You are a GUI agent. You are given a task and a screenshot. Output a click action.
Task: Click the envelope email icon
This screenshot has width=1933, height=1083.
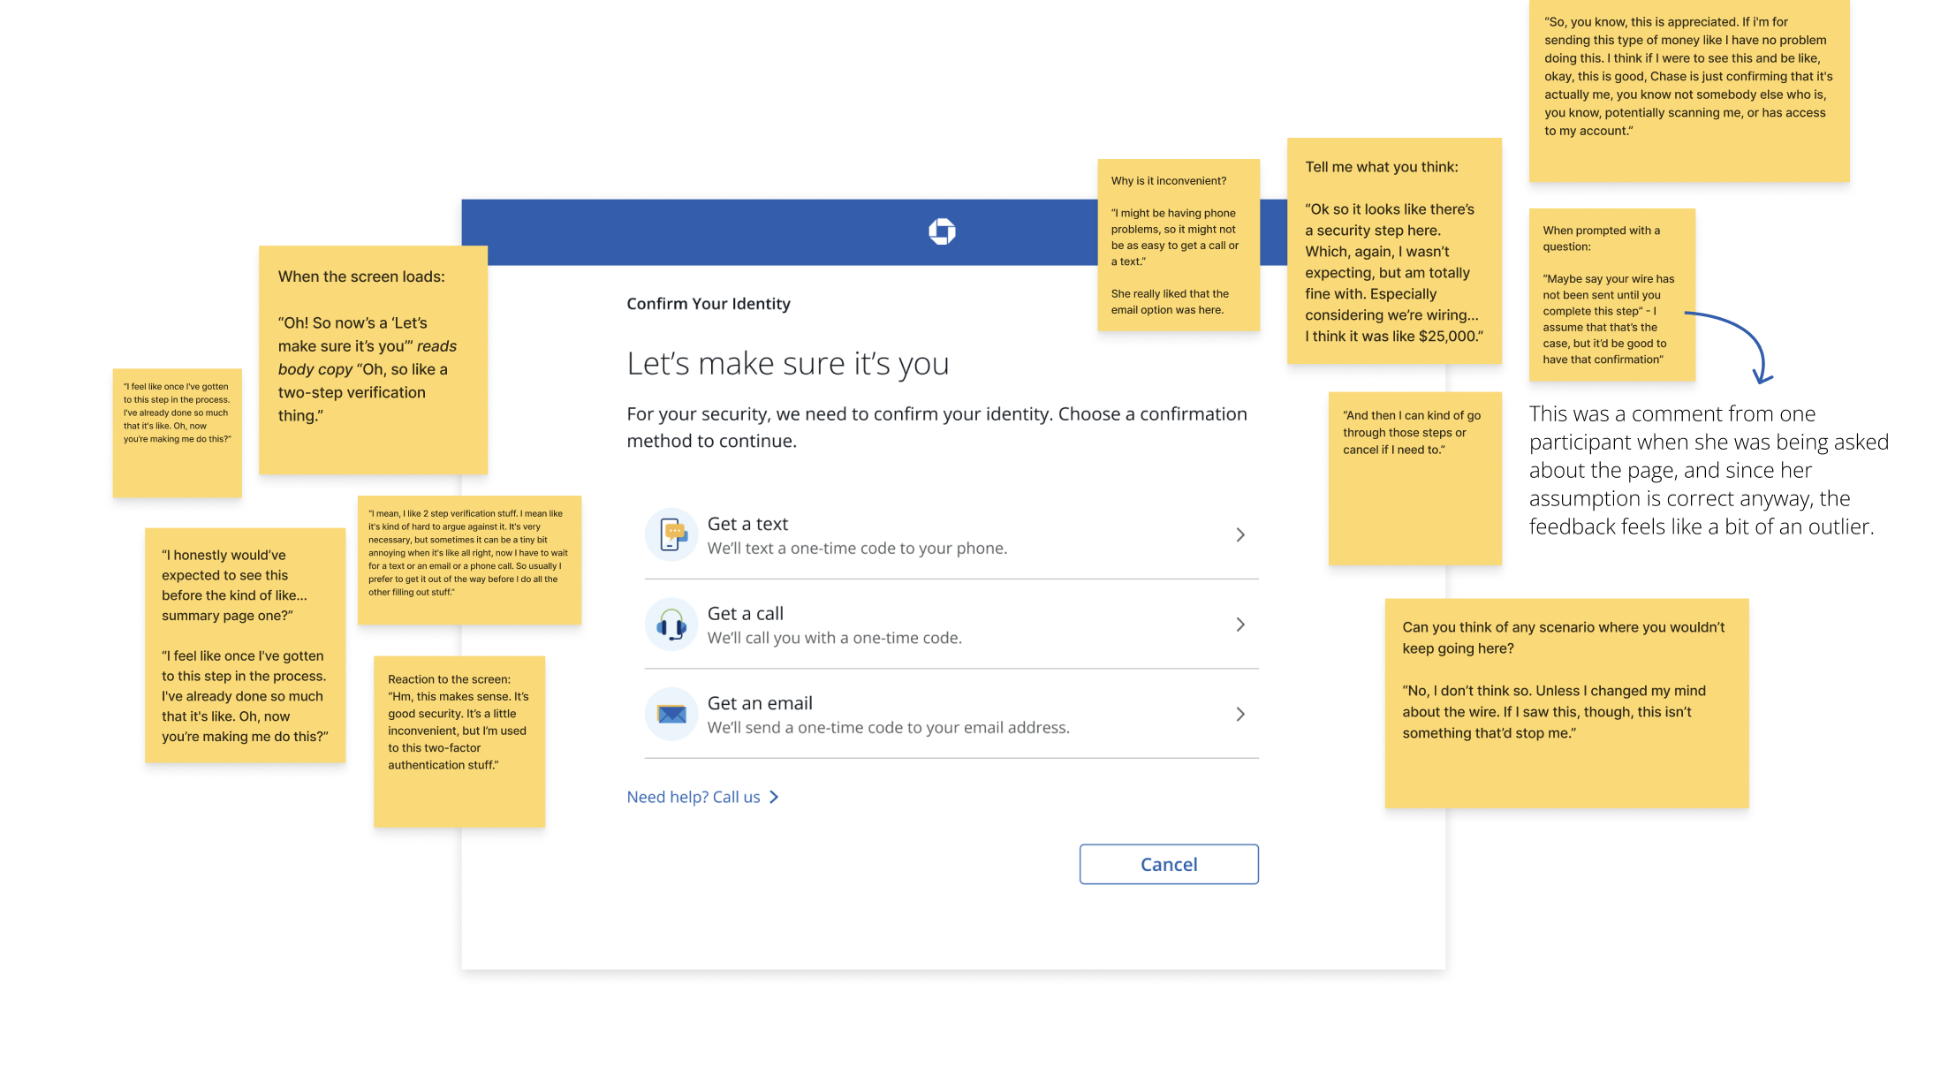pos(672,714)
